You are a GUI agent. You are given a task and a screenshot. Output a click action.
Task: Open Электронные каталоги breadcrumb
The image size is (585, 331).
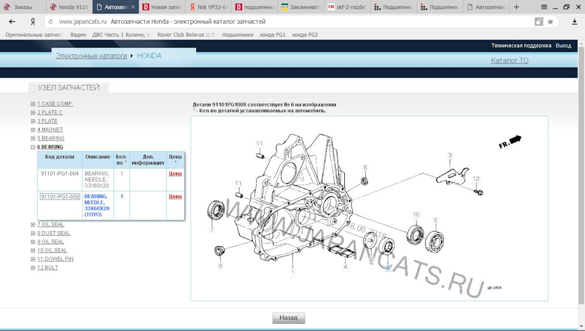point(91,55)
